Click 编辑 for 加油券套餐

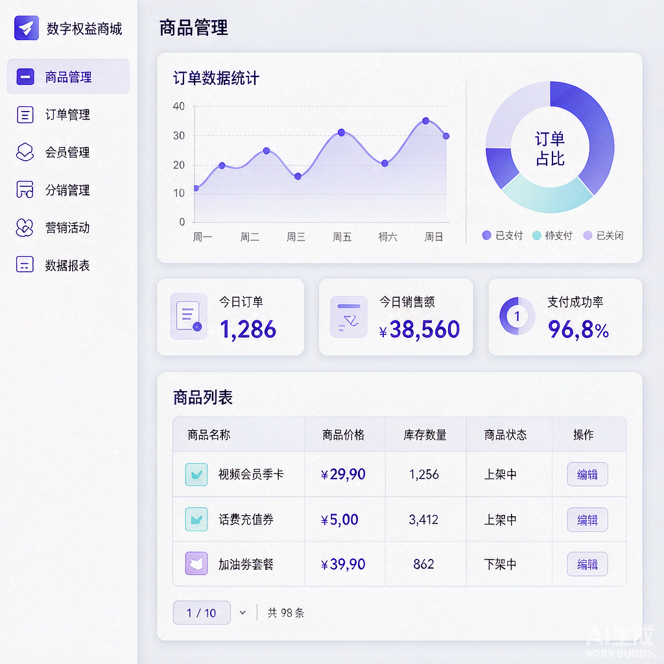point(587,564)
